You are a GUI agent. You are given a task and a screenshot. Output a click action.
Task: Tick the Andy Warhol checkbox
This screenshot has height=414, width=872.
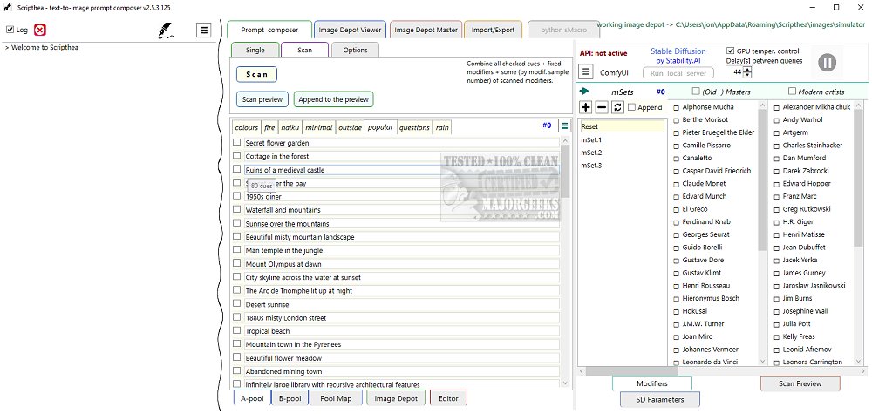tap(776, 120)
